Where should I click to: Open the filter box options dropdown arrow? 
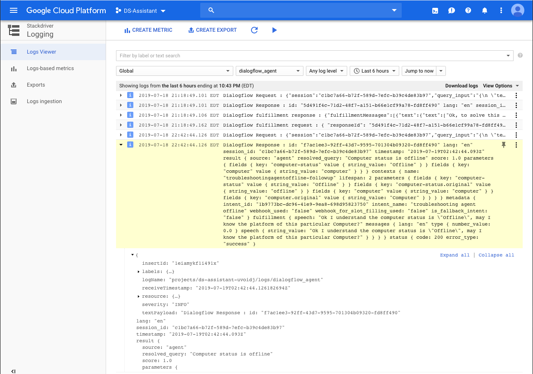click(x=508, y=56)
